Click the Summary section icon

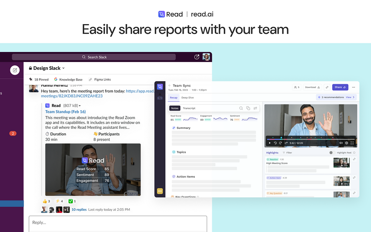point(174,128)
